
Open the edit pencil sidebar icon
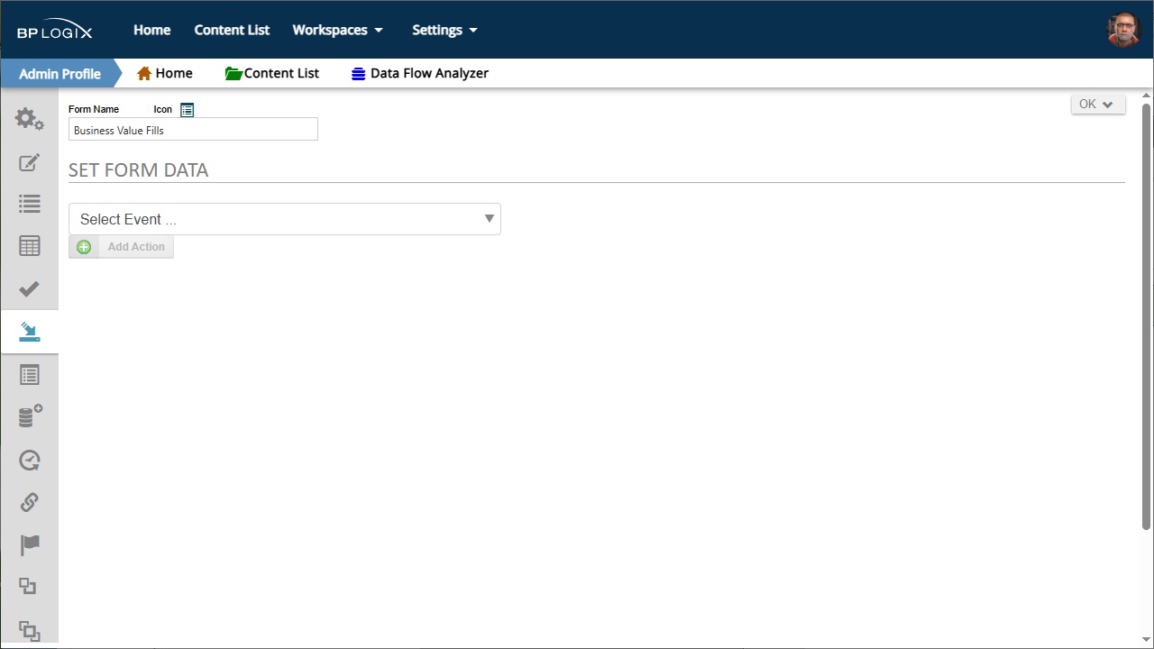point(30,163)
